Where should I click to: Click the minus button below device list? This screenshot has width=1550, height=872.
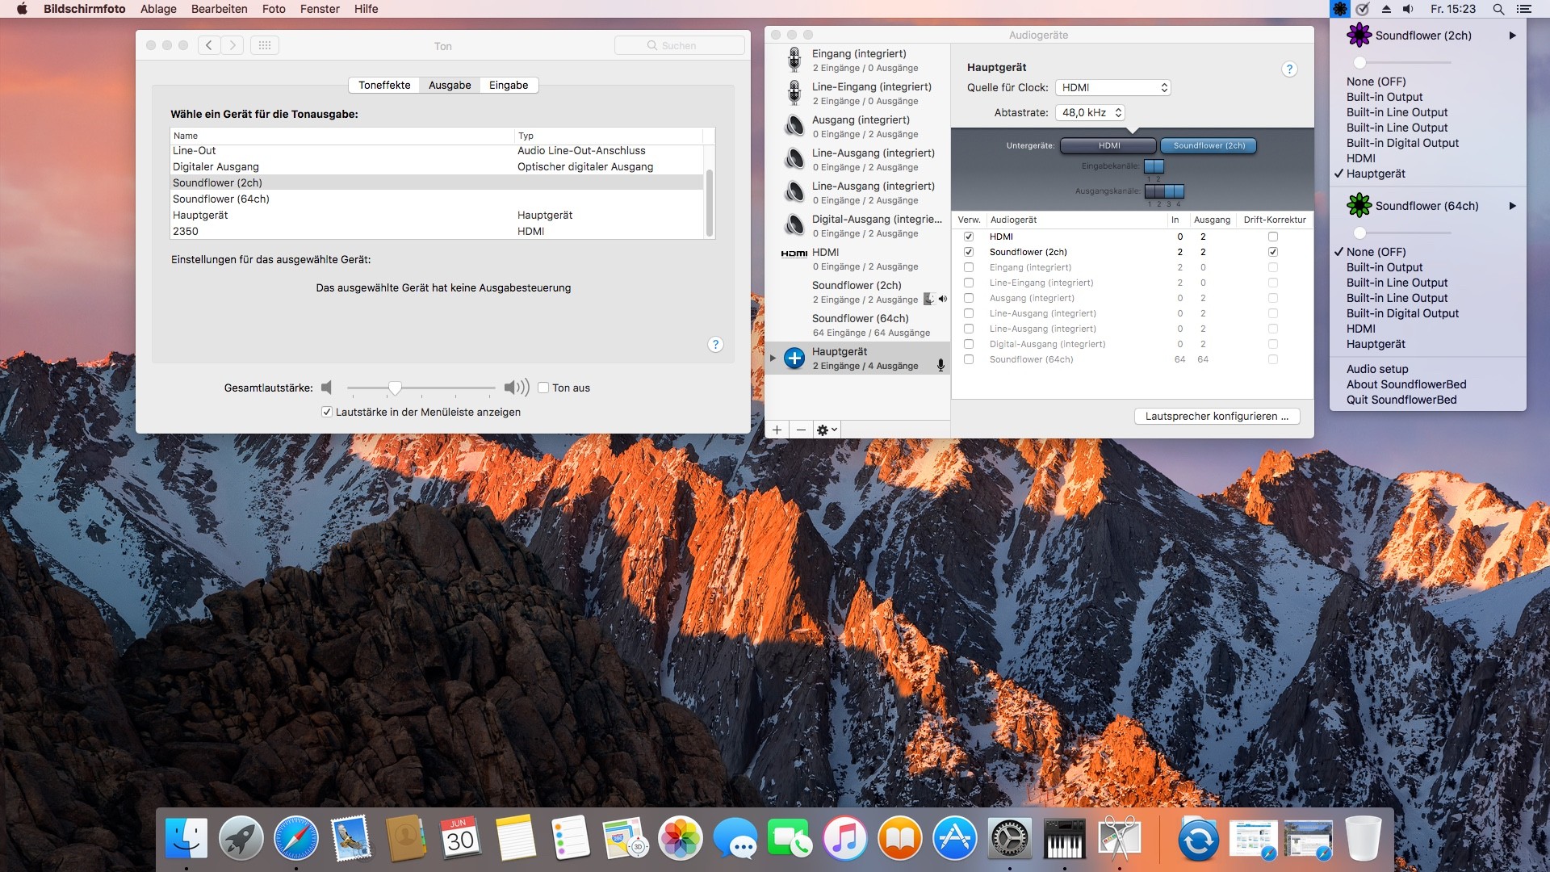click(801, 430)
